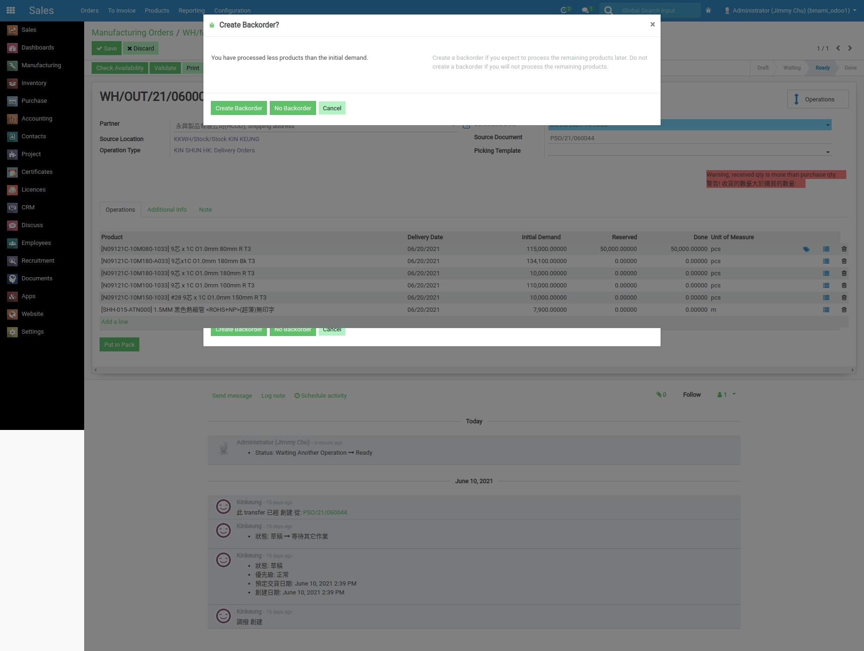The image size is (864, 651).
Task: Open the Orders menu
Action: click(x=89, y=10)
